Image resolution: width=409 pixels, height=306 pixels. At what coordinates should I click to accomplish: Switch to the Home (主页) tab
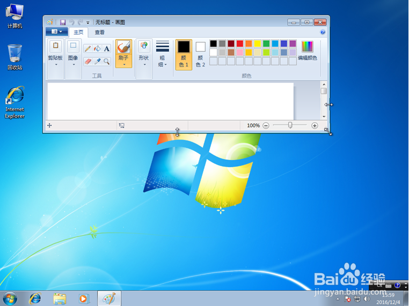pyautogui.click(x=78, y=32)
